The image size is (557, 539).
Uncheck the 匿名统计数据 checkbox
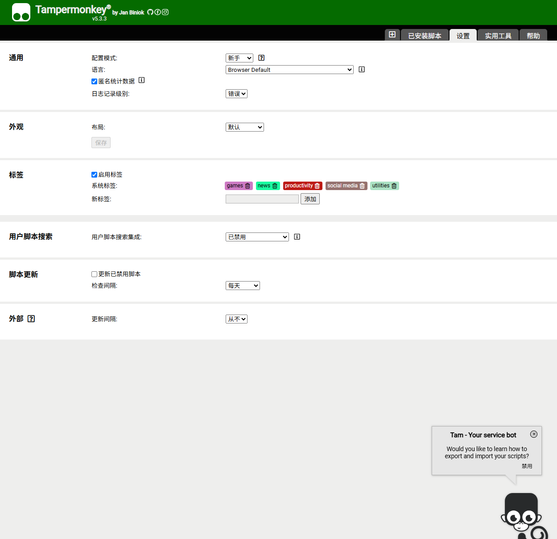pyautogui.click(x=94, y=81)
